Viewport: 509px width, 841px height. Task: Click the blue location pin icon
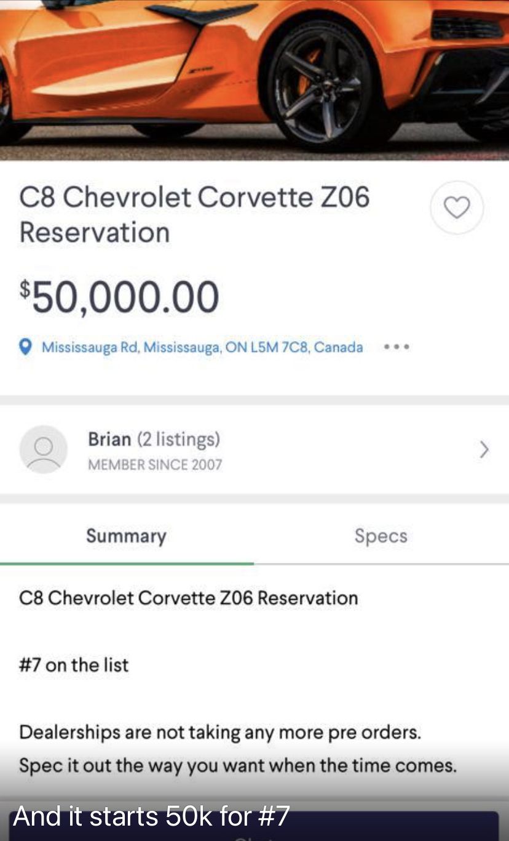pyautogui.click(x=26, y=347)
